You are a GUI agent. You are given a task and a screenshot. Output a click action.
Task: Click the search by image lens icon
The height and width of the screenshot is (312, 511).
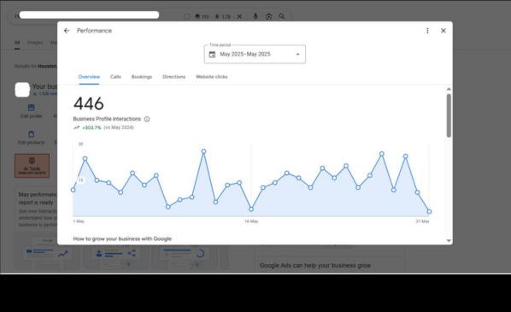pyautogui.click(x=268, y=16)
